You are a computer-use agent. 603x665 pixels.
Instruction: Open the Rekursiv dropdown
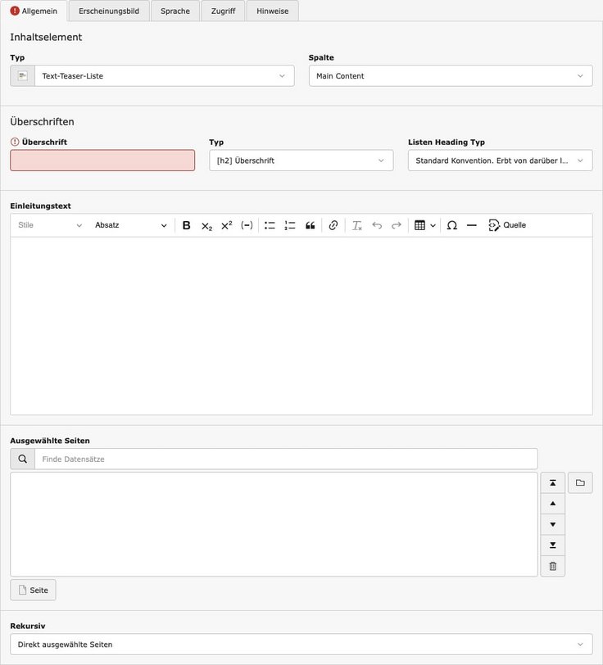(x=301, y=645)
